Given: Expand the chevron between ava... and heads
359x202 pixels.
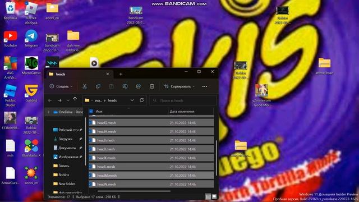Looking at the screenshot, I should (105, 100).
